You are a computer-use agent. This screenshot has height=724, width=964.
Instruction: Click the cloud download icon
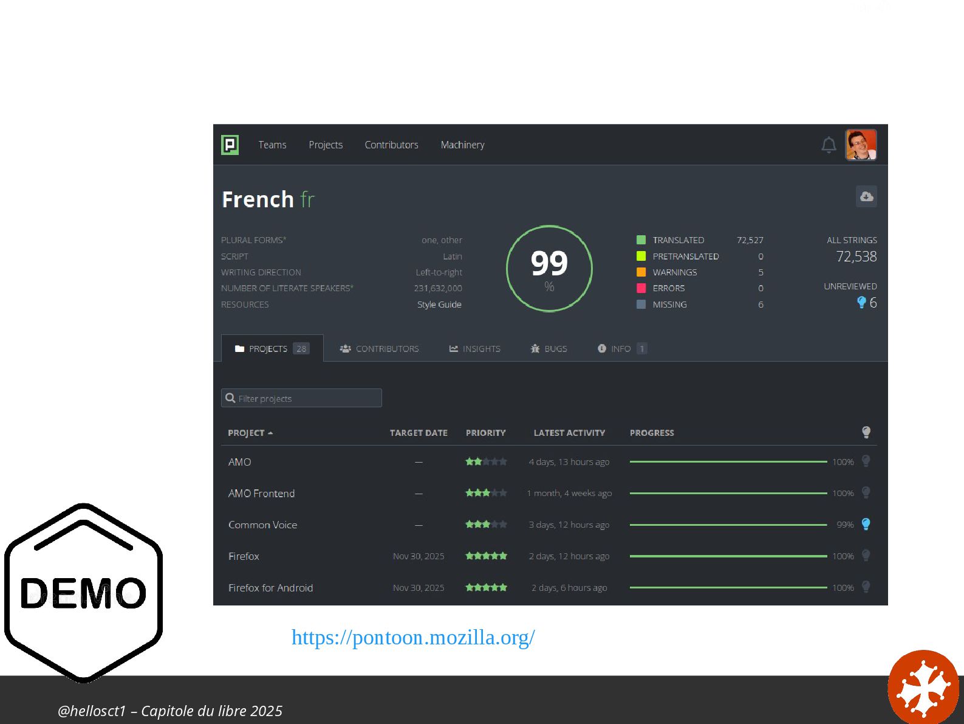coord(866,196)
